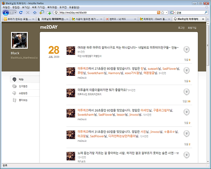Click the vertical scrollbar thumb
The image size is (211, 169).
click(208, 45)
